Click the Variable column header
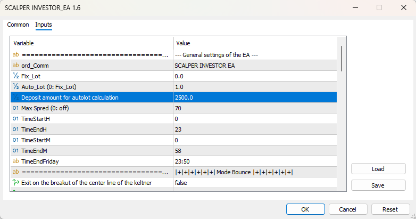Screen dimensions: 416x219 (23, 43)
